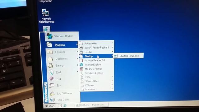
Task: Click the Internet Explorer menu icon
Action: click(81, 65)
